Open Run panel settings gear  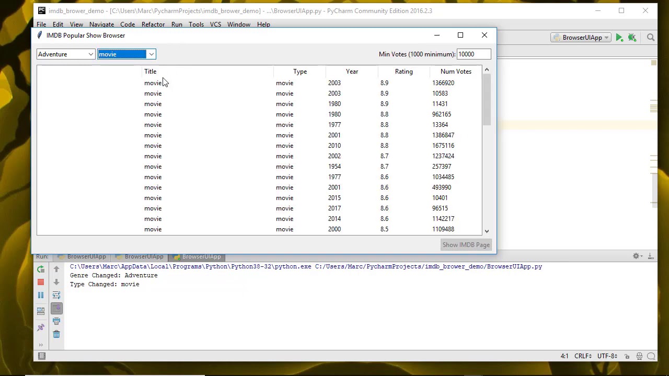pos(636,256)
